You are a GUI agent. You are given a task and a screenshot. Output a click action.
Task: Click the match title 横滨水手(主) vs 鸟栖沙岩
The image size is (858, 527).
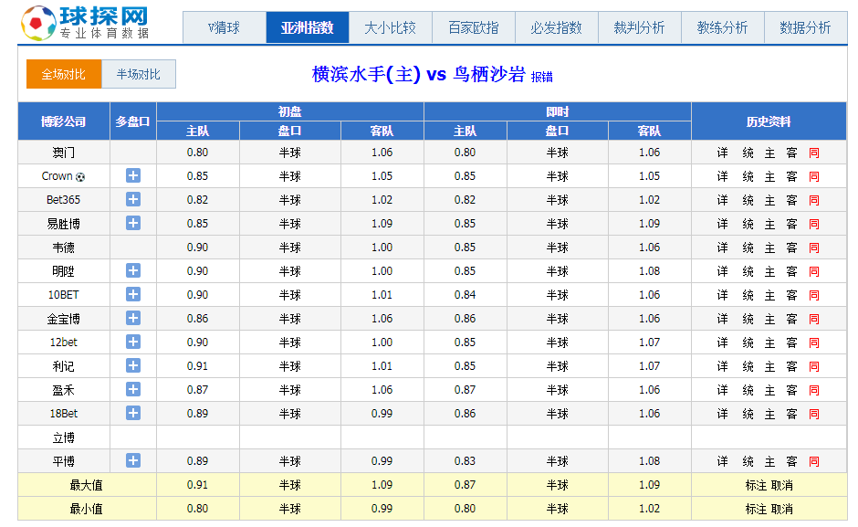point(419,74)
